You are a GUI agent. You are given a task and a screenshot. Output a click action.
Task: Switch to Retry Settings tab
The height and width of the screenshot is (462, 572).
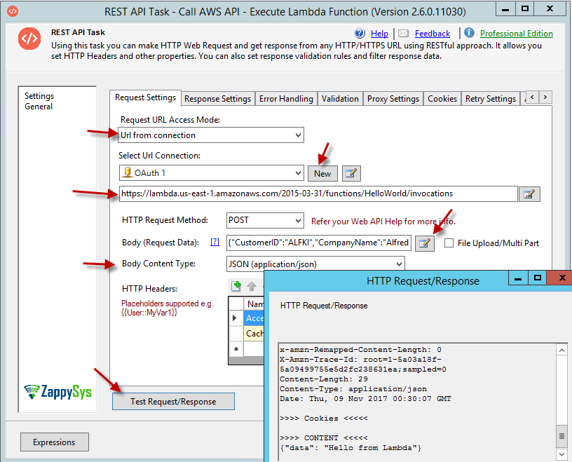[x=490, y=99]
